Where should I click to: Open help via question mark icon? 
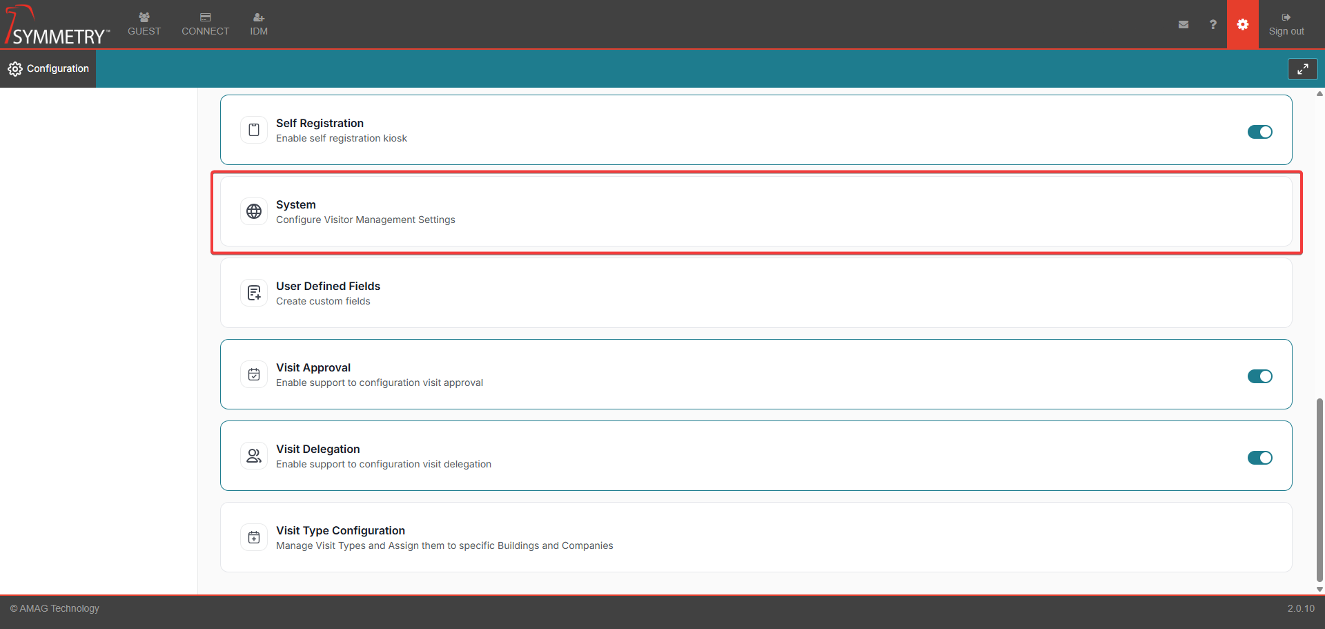(x=1213, y=24)
